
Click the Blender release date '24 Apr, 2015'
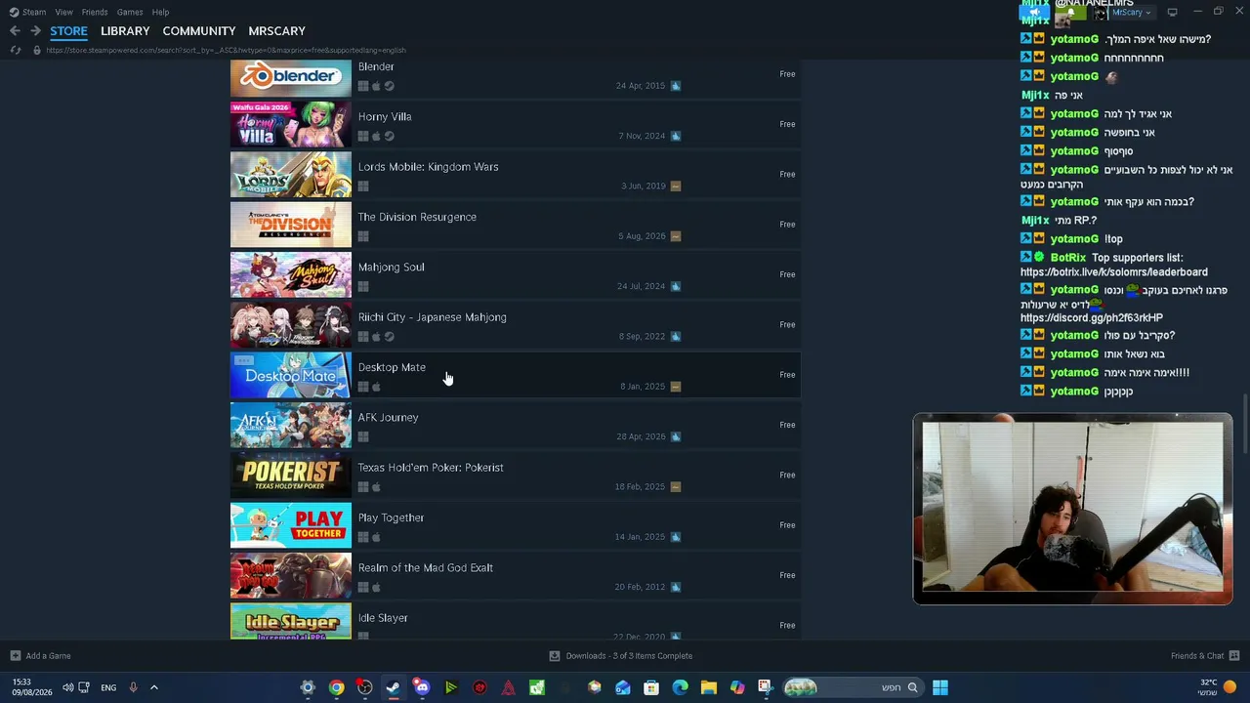640,86
